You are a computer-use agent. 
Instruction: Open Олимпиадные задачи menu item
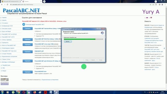8,48
